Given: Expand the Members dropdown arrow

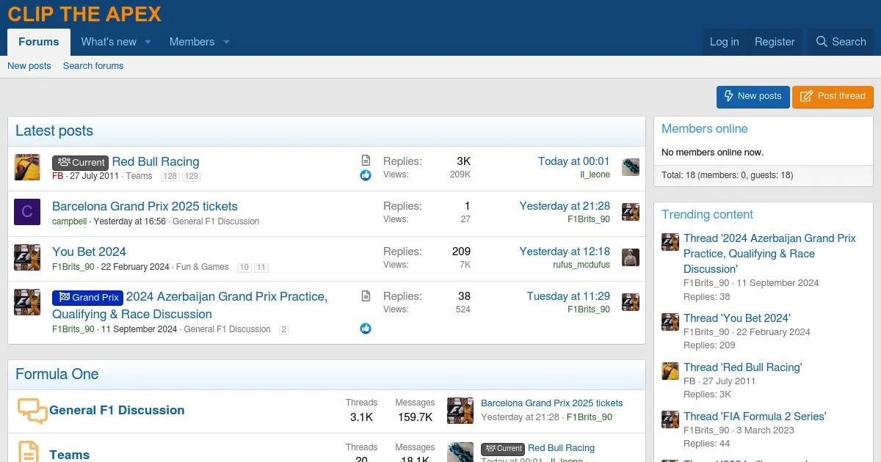Looking at the screenshot, I should point(226,42).
